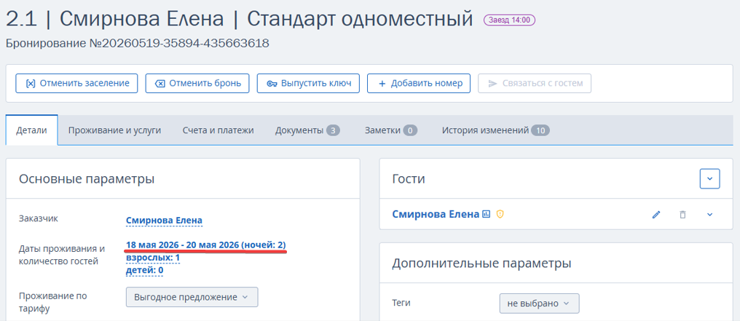Image resolution: width=740 pixels, height=321 pixels.
Task: Click the Документы count badge 3
Action: point(333,130)
